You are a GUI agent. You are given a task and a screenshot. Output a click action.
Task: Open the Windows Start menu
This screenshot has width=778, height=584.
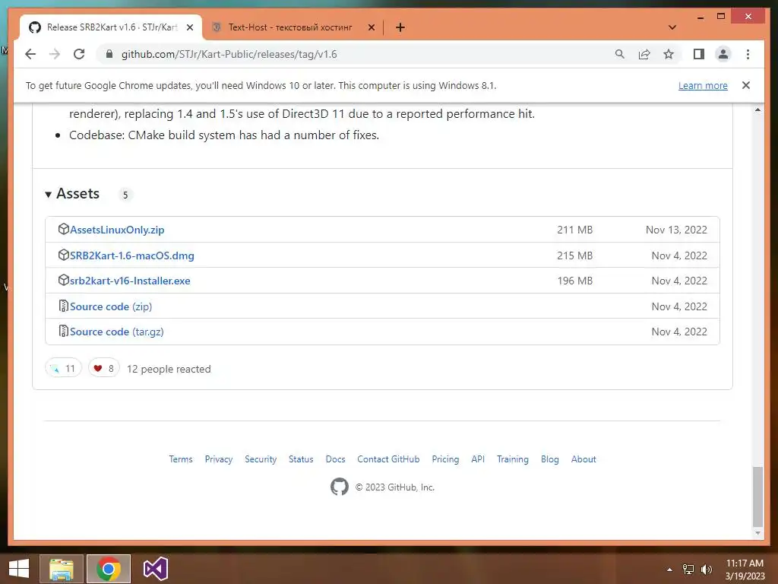click(x=19, y=569)
